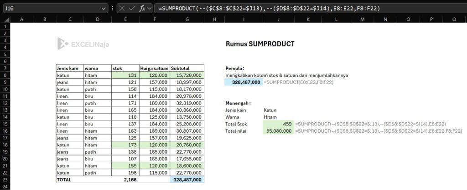Click the formula bar resize dots handle
Screen dimensions: 467x190
(x=112, y=9)
